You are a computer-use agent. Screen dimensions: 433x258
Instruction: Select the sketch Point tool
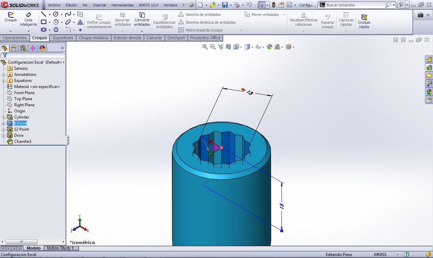pos(80,30)
